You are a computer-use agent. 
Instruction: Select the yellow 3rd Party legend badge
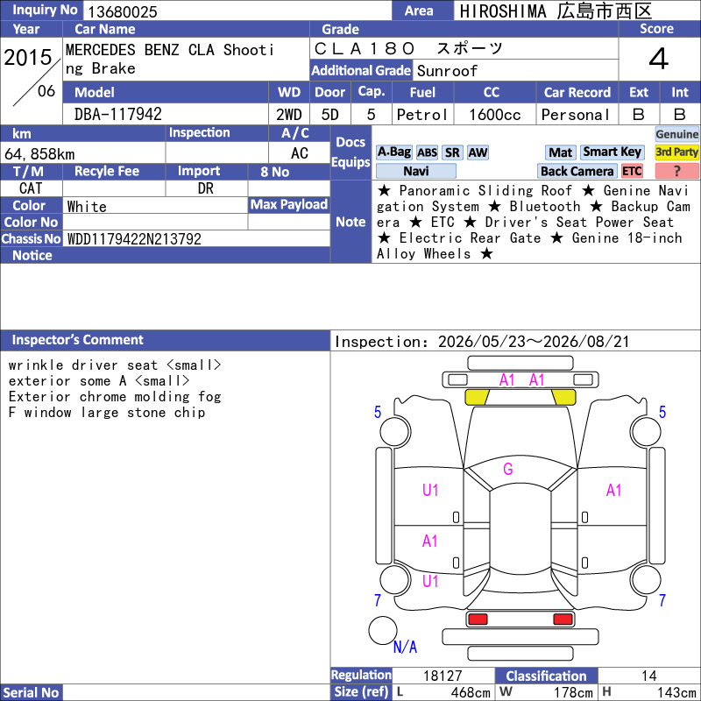[676, 152]
